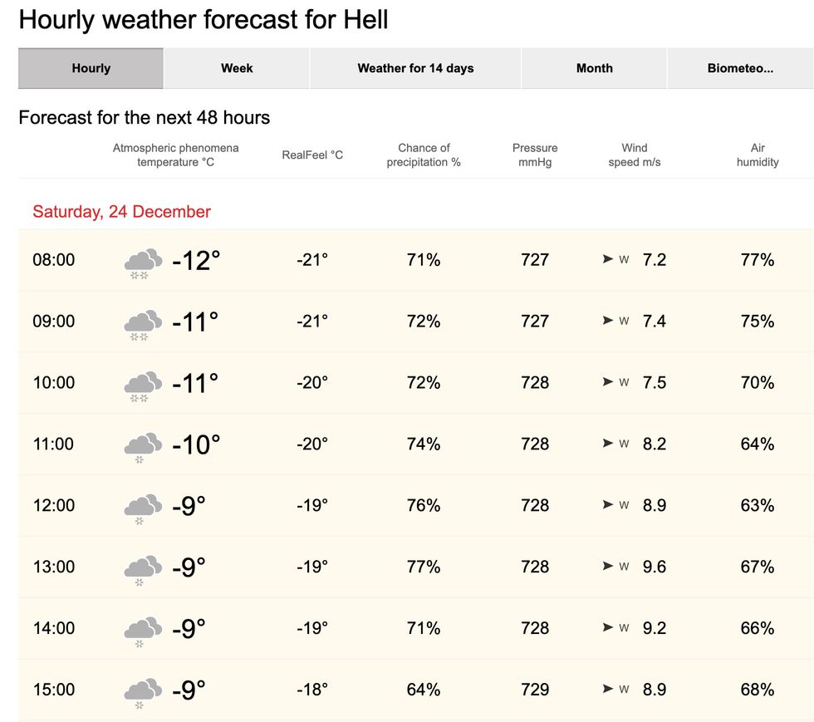Select the weather icon beside 09:00
Viewport: 814px width, 722px height.
point(141,321)
